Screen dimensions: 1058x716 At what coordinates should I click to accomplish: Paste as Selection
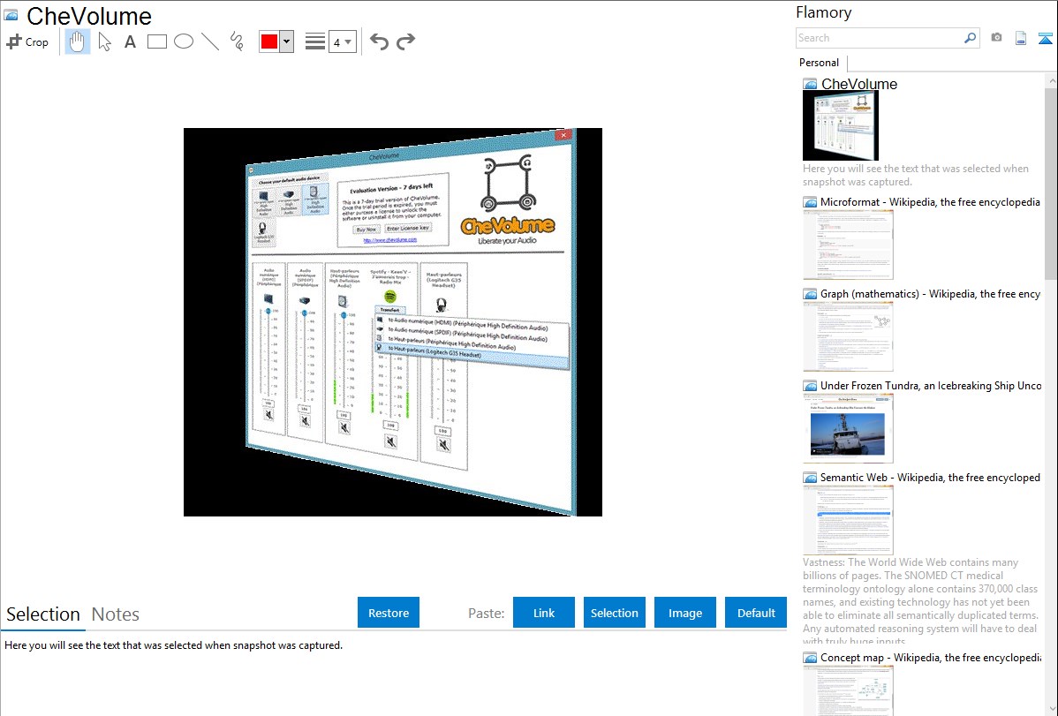(614, 613)
